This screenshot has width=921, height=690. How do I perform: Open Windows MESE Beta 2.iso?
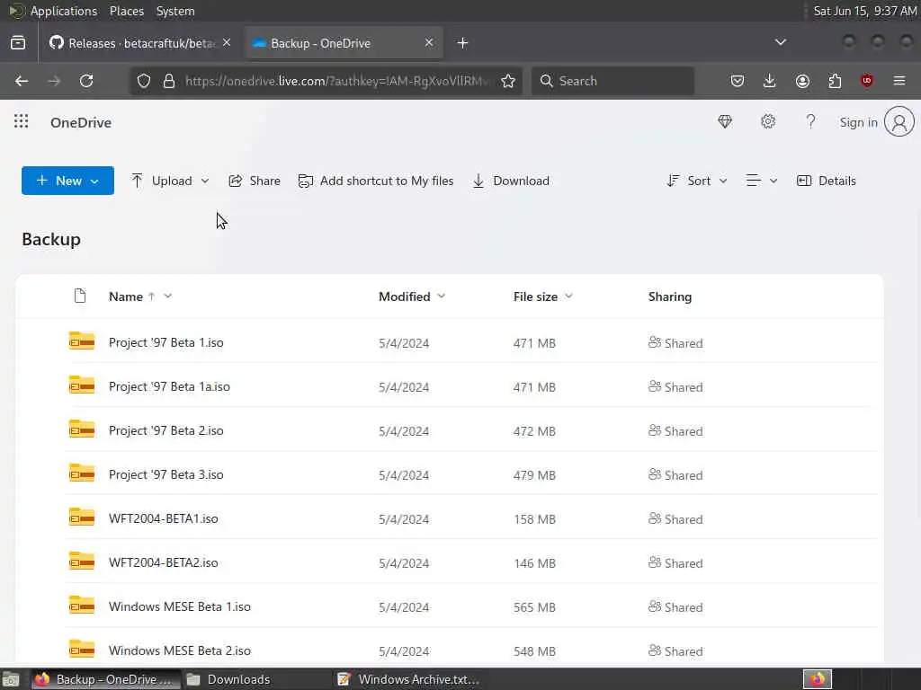[x=180, y=650]
